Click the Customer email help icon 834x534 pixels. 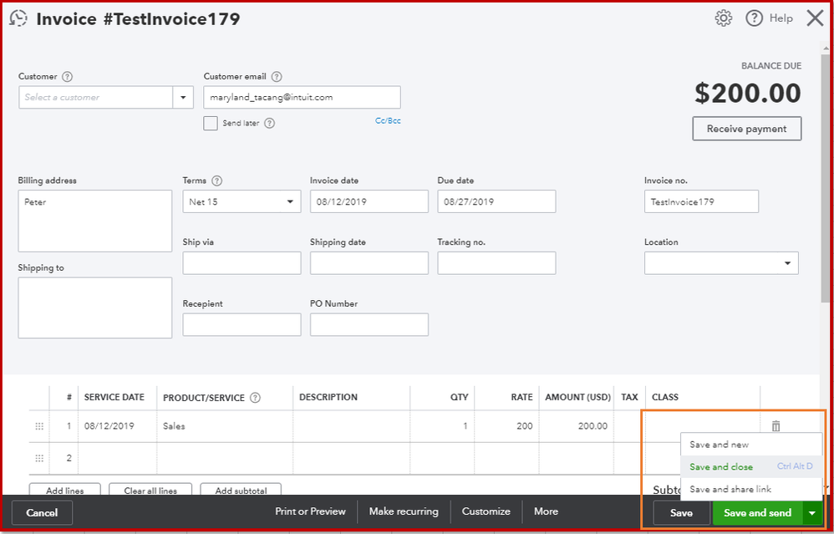click(x=277, y=77)
